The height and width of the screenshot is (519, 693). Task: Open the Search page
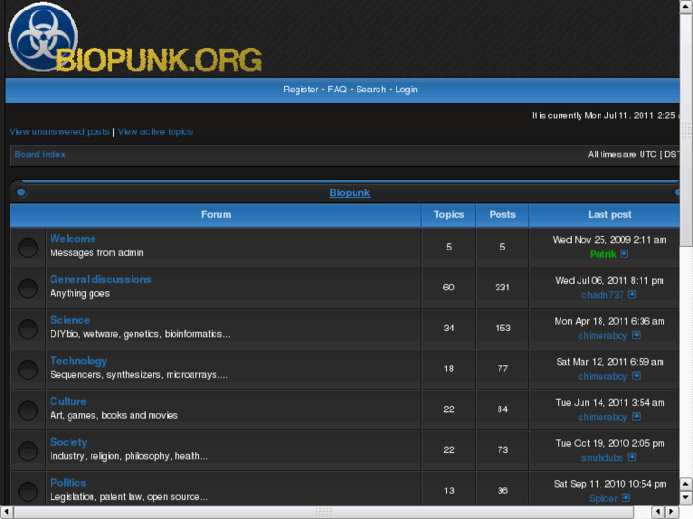371,90
